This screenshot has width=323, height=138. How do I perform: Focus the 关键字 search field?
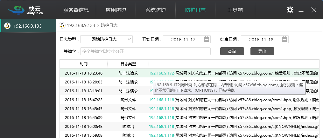(x=145, y=51)
